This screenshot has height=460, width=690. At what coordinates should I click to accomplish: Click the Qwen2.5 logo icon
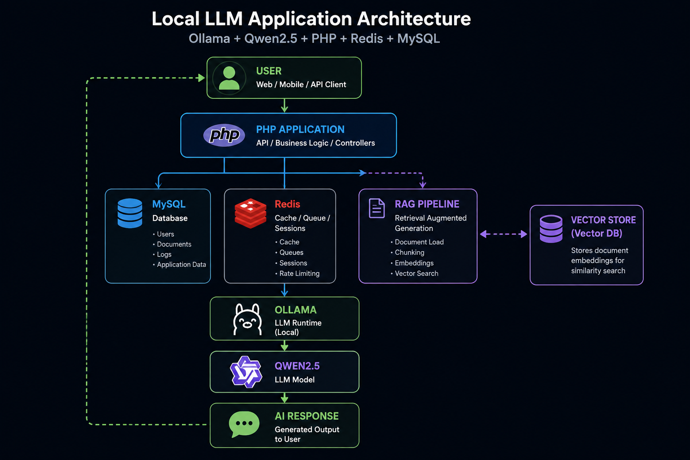click(x=246, y=372)
